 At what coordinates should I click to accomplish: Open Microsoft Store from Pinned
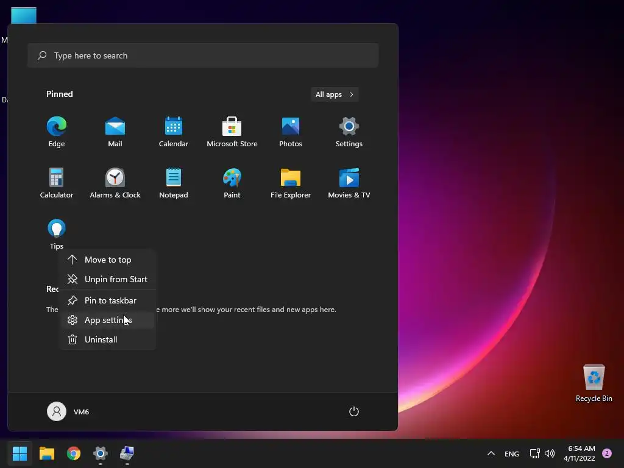(232, 132)
